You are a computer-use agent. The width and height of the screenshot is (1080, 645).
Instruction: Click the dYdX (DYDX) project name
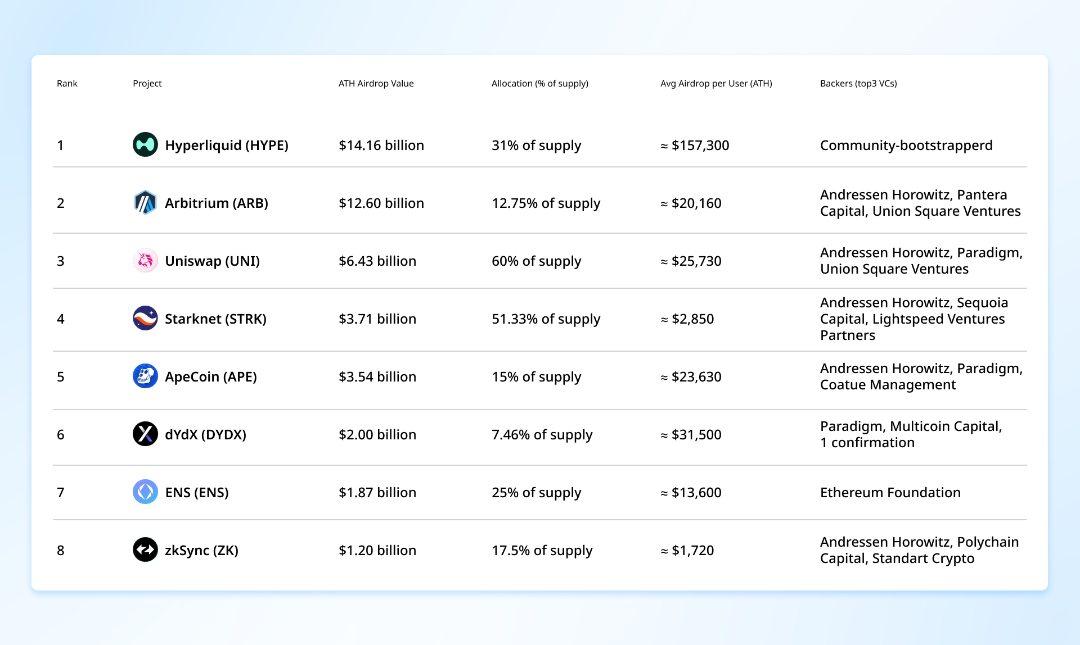point(205,435)
